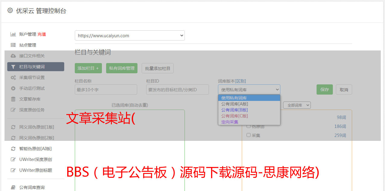Focus the 栏目名称 input field
The width and height of the screenshot is (385, 191).
pyautogui.click(x=106, y=89)
